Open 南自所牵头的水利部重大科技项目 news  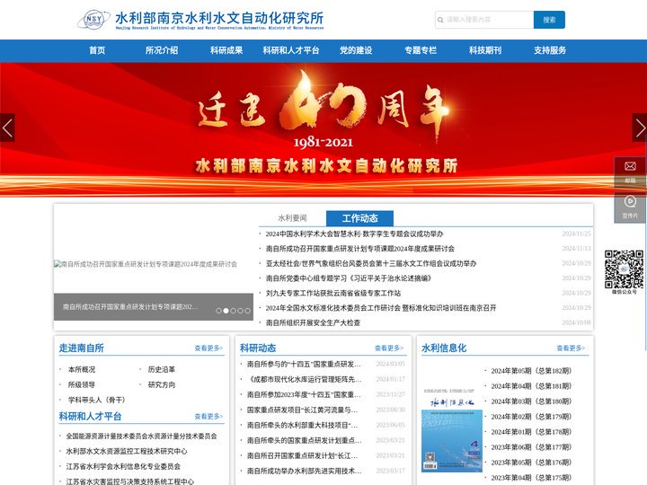tap(303, 425)
